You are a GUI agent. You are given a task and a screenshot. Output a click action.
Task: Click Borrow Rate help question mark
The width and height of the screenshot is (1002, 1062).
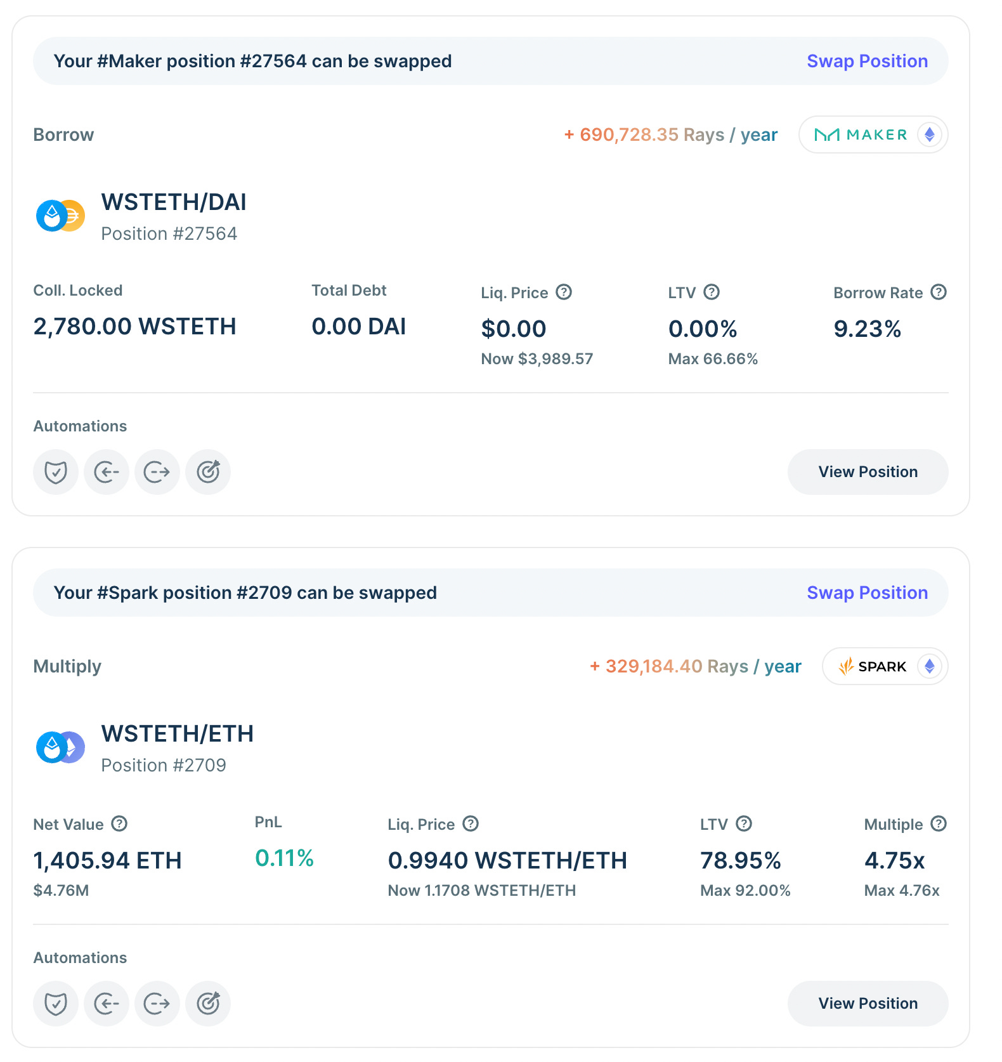[x=939, y=292]
